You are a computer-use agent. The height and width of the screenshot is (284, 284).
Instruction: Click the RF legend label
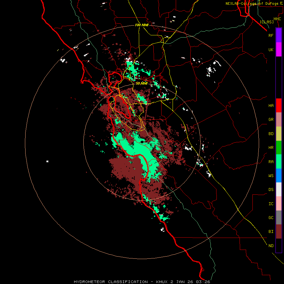(x=271, y=35)
